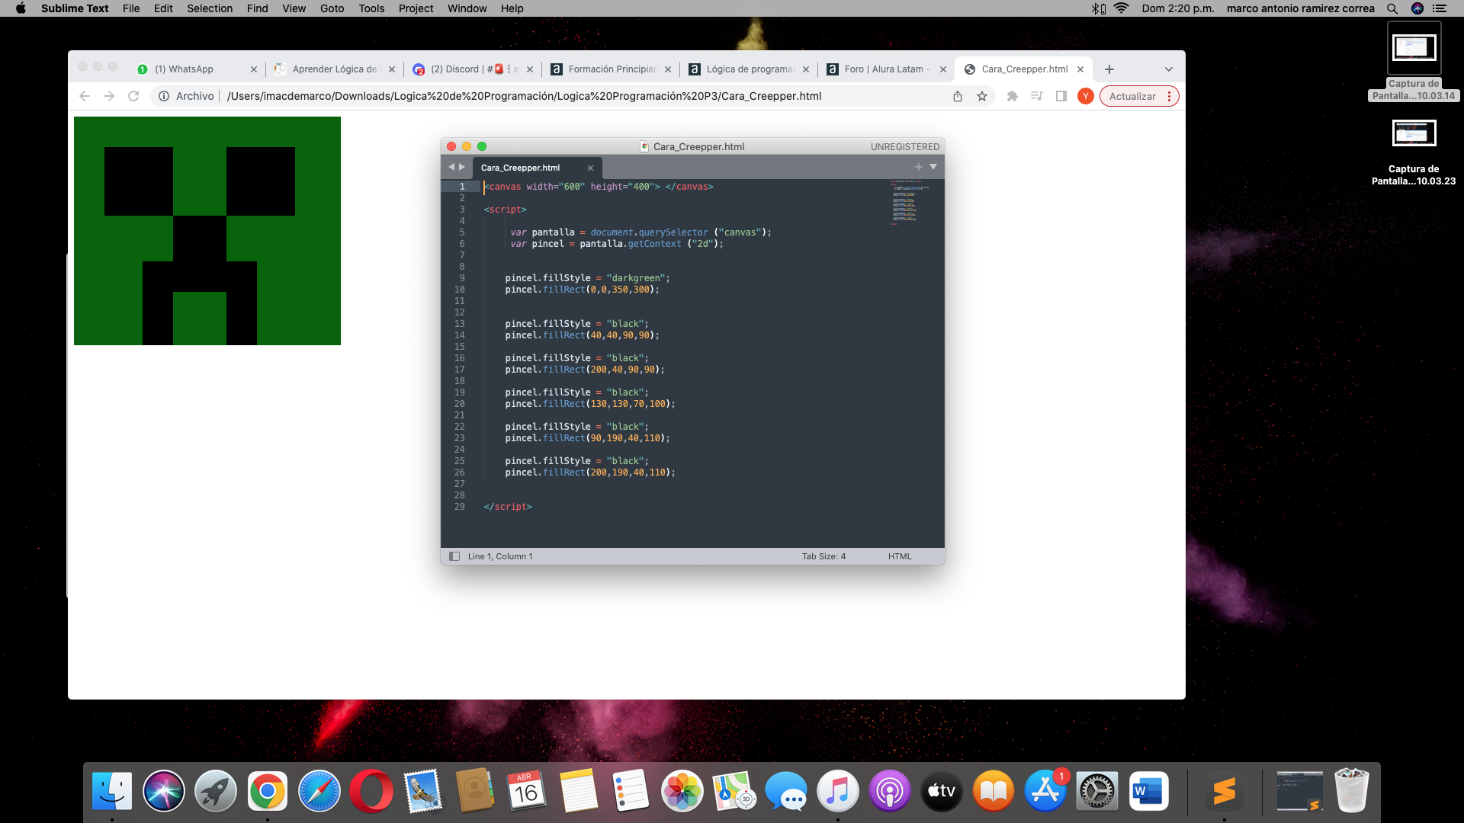Viewport: 1464px width, 823px height.
Task: Toggle Chrome side panel icon
Action: pos(1061,96)
